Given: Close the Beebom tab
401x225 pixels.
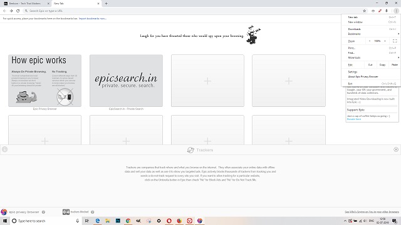Looking at the screenshot, I should click(48, 4).
